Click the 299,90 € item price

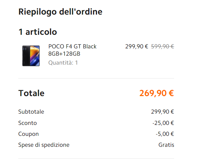pos(136,46)
